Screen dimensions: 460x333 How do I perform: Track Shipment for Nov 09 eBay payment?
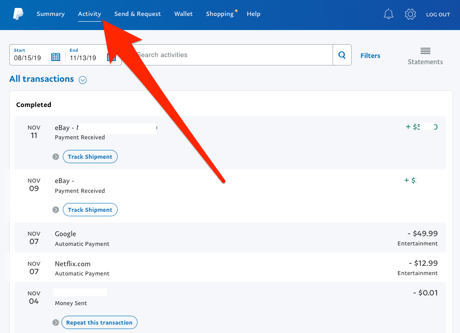point(90,210)
